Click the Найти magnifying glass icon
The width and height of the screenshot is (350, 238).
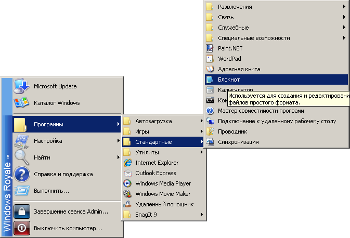coord(21,157)
